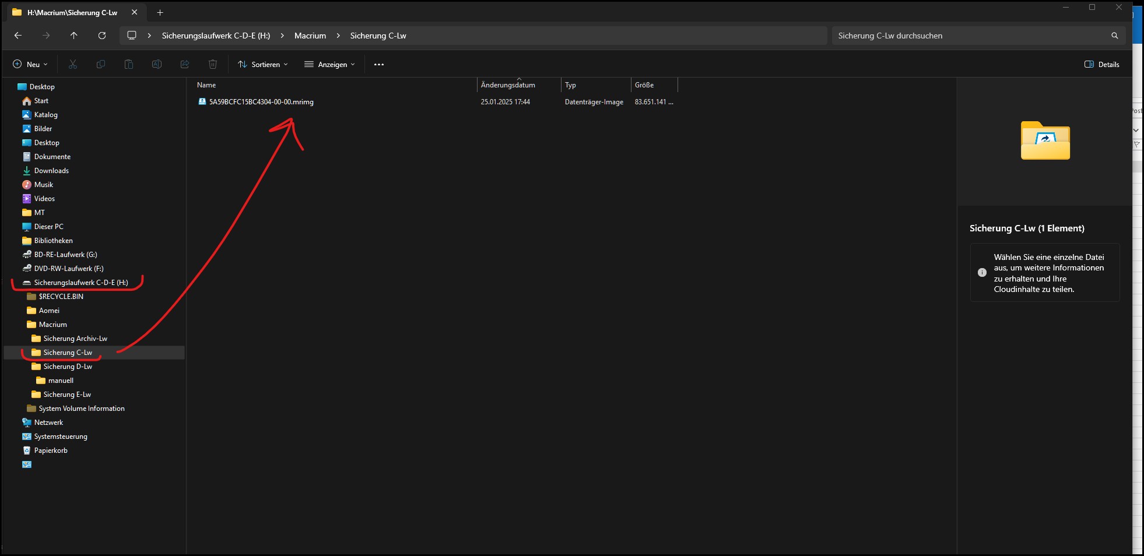This screenshot has height=556, width=1144.
Task: Open the Sortieren dropdown
Action: (263, 64)
